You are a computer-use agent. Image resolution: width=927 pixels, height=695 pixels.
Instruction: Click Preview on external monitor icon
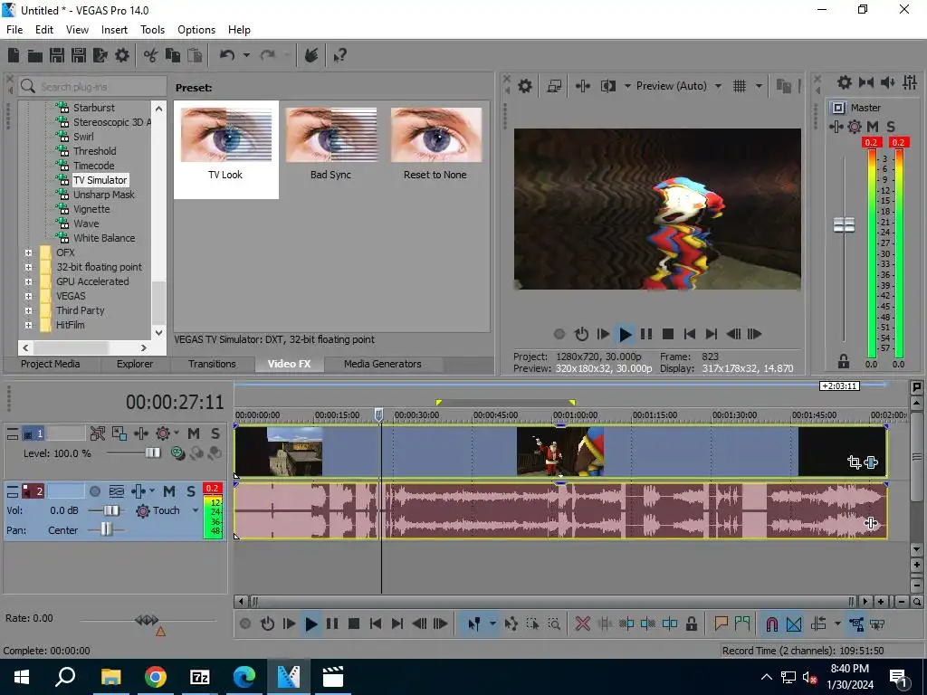click(x=554, y=86)
